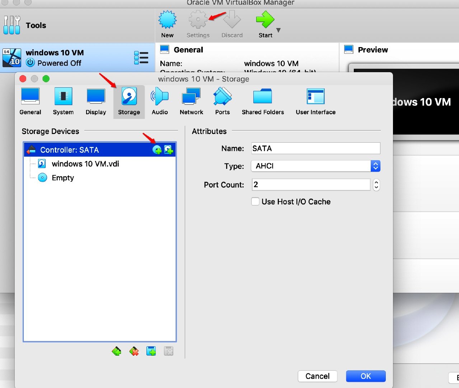
Task: Switch to Audio settings tab
Action: (x=160, y=102)
